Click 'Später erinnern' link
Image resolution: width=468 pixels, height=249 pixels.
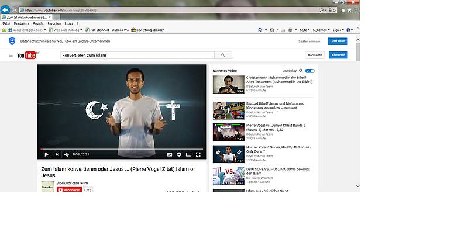click(x=309, y=41)
